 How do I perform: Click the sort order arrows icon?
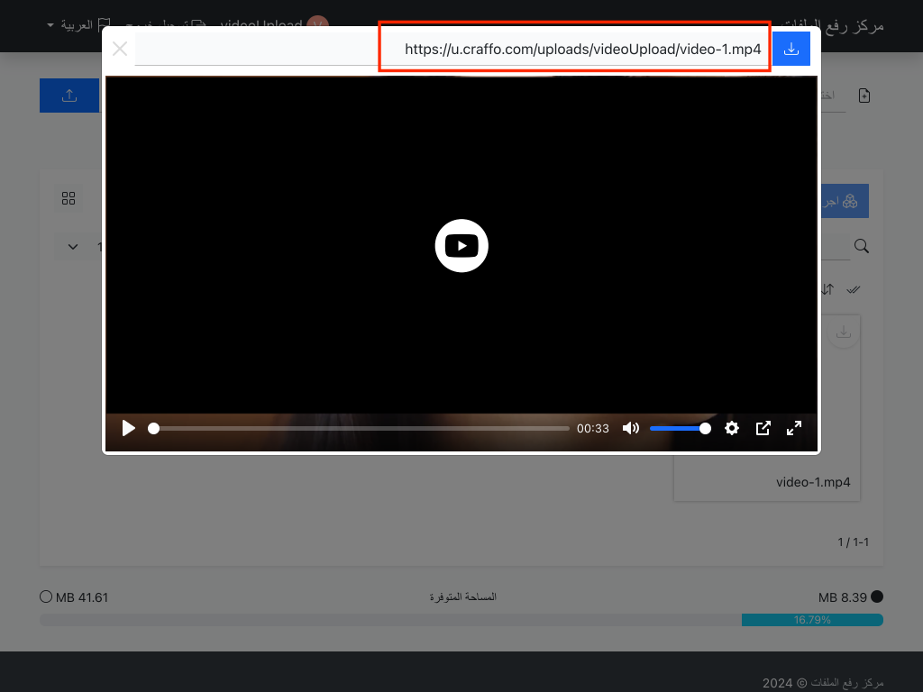[x=827, y=289]
